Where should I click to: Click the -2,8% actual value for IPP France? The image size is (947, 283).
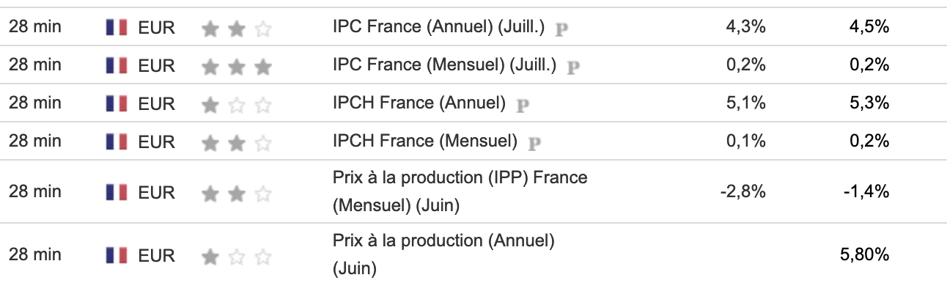[x=744, y=192]
